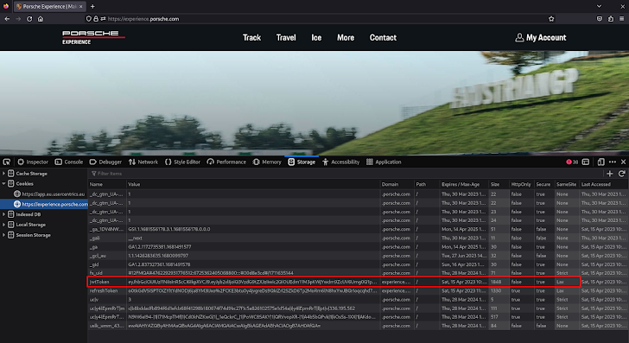Viewport: 629px width, 343px height.
Task: Click the Local Storage database icon
Action: (11, 225)
